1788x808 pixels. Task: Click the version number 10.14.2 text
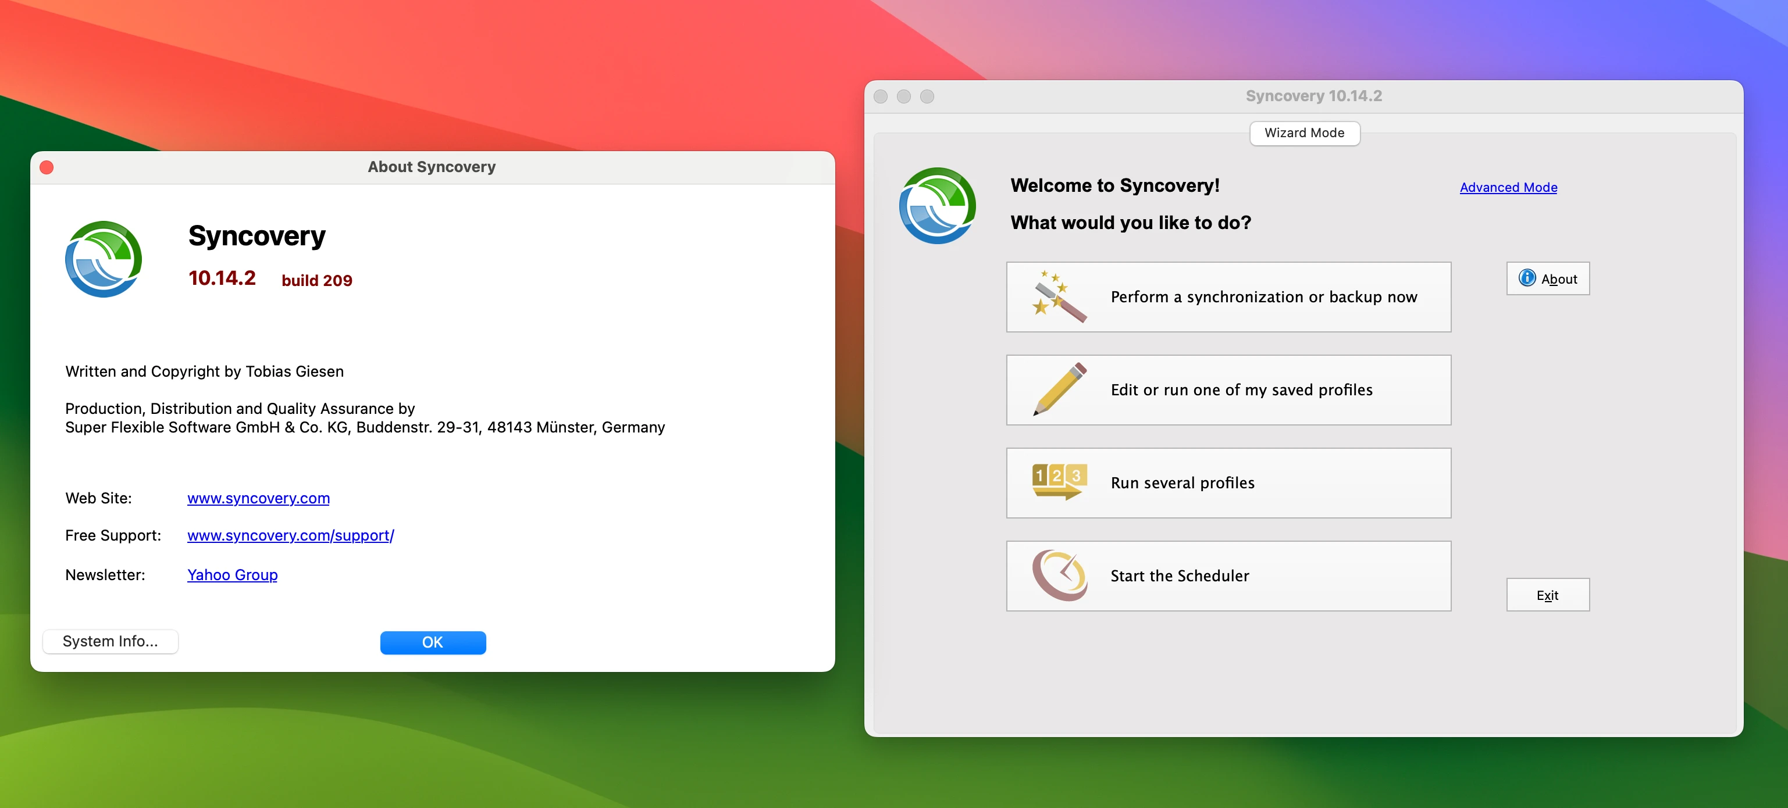click(x=222, y=278)
